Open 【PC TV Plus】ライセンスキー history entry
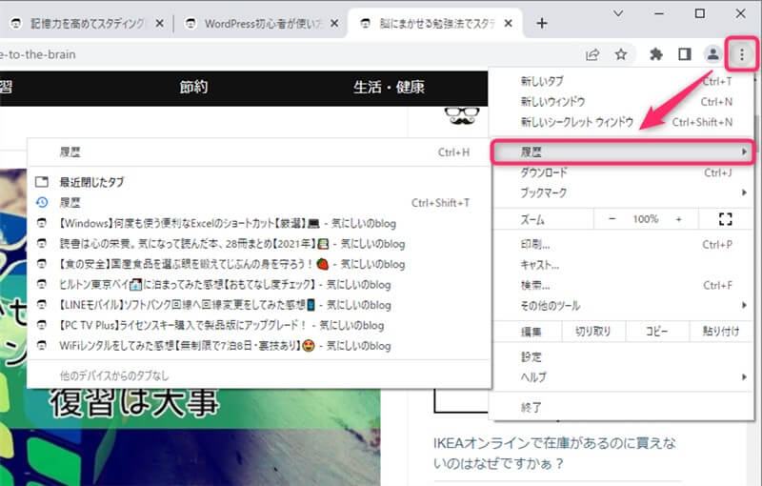 coord(259,325)
